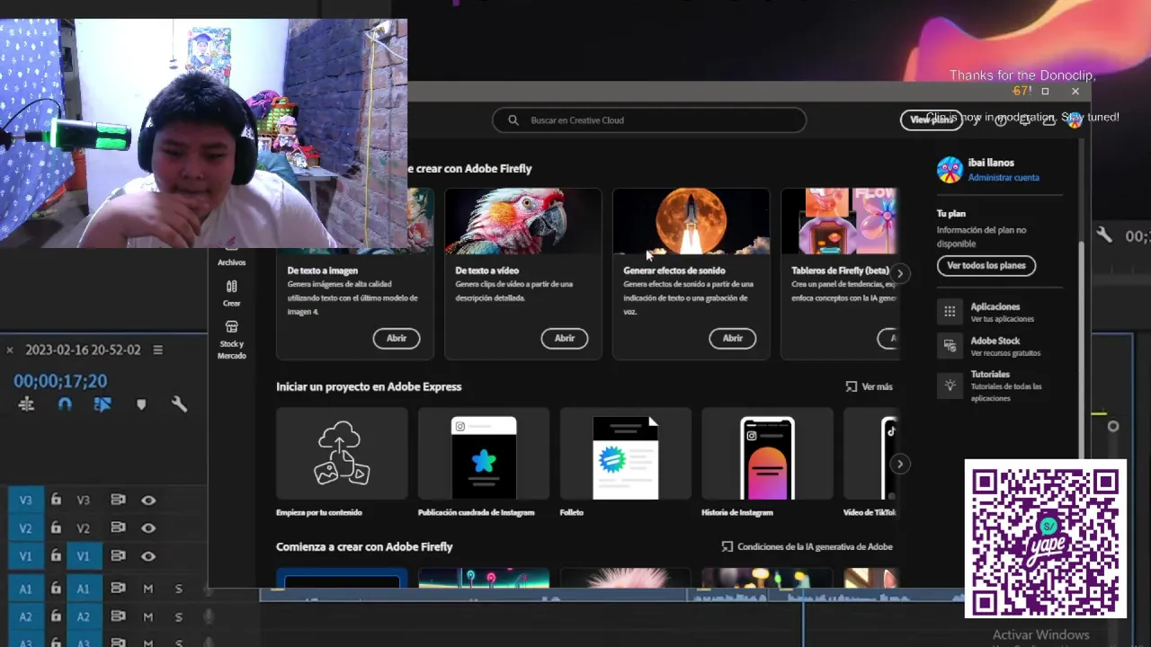Open Condiciones de la IA generativa de Adobe

(807, 546)
